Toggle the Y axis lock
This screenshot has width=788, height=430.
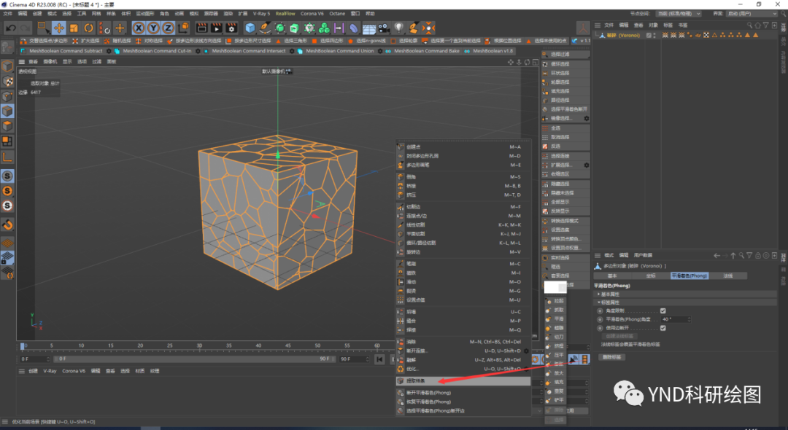[154, 28]
